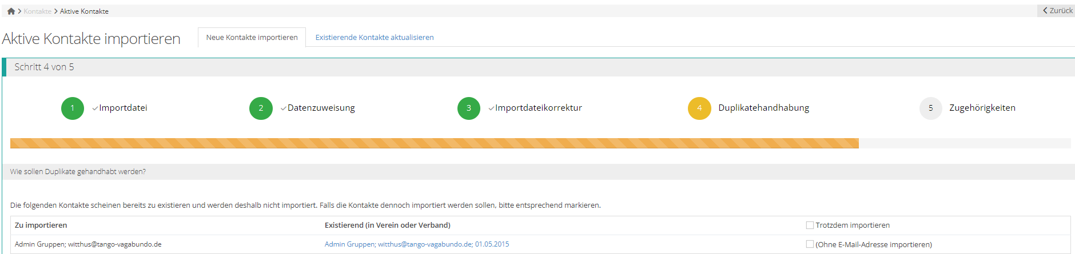The width and height of the screenshot is (1075, 254).
Task: Select the Neue Kontakte importieren tab
Action: pyautogui.click(x=252, y=38)
